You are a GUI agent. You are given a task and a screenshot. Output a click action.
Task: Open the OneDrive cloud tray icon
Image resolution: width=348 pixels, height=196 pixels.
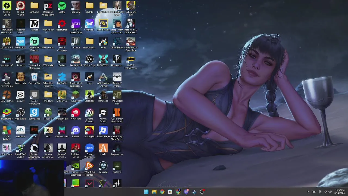pos(314,192)
